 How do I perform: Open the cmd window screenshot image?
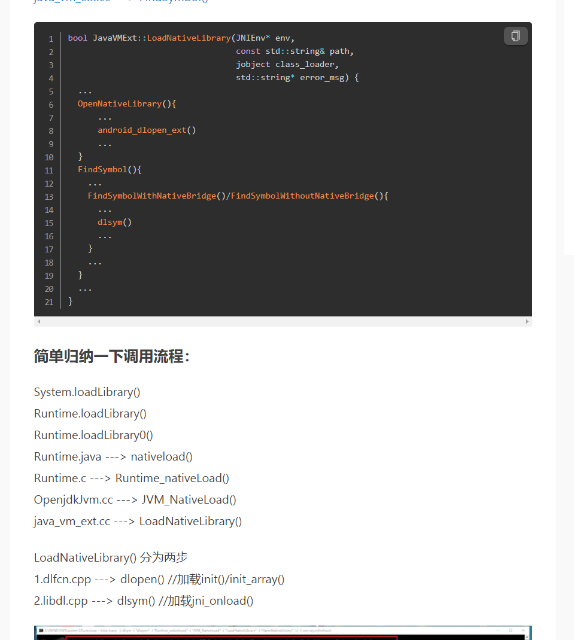pyautogui.click(x=283, y=633)
